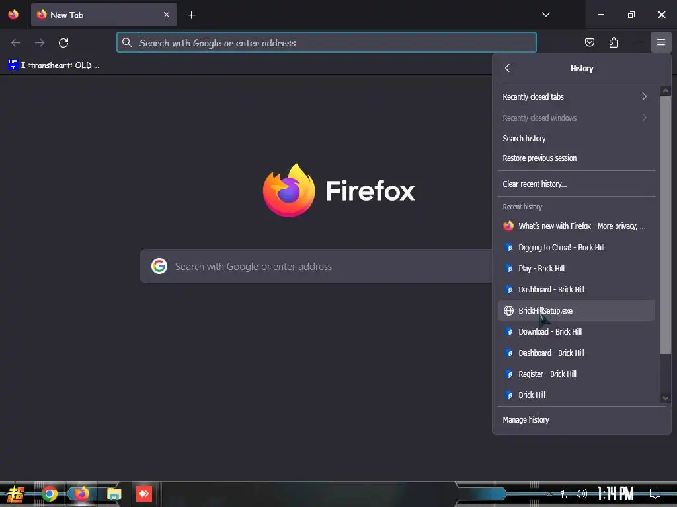Viewport: 677px width, 507px height.
Task: Open the Firefox application menu button
Action: pos(660,42)
